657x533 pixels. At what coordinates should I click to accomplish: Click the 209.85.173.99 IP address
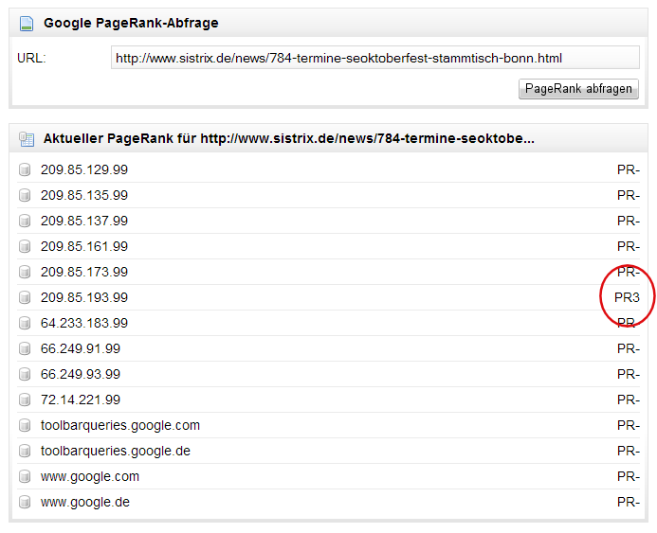[84, 273]
